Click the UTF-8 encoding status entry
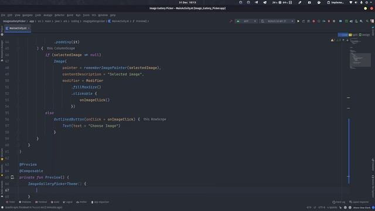375x211 pixels. point(322,207)
